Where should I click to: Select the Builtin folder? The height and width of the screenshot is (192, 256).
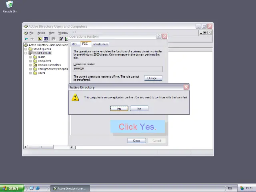click(42, 57)
